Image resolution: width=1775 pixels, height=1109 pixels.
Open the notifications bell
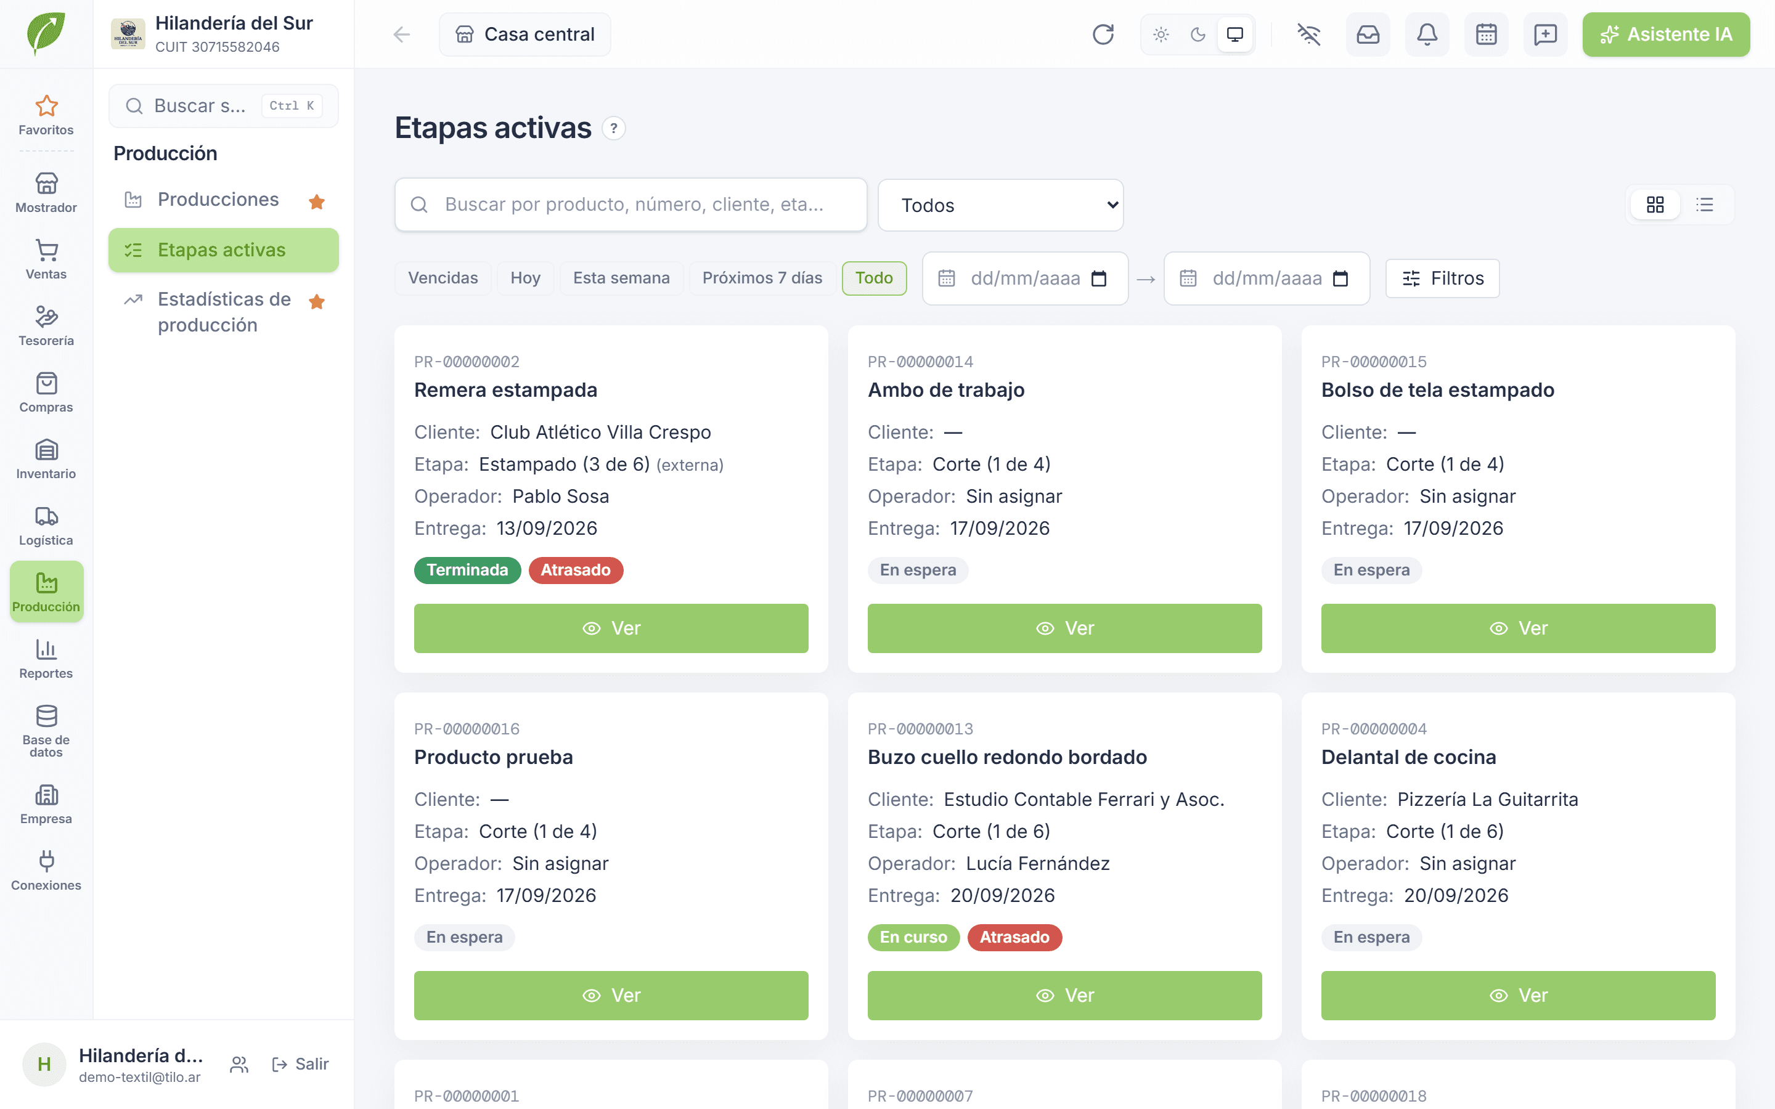(1427, 35)
